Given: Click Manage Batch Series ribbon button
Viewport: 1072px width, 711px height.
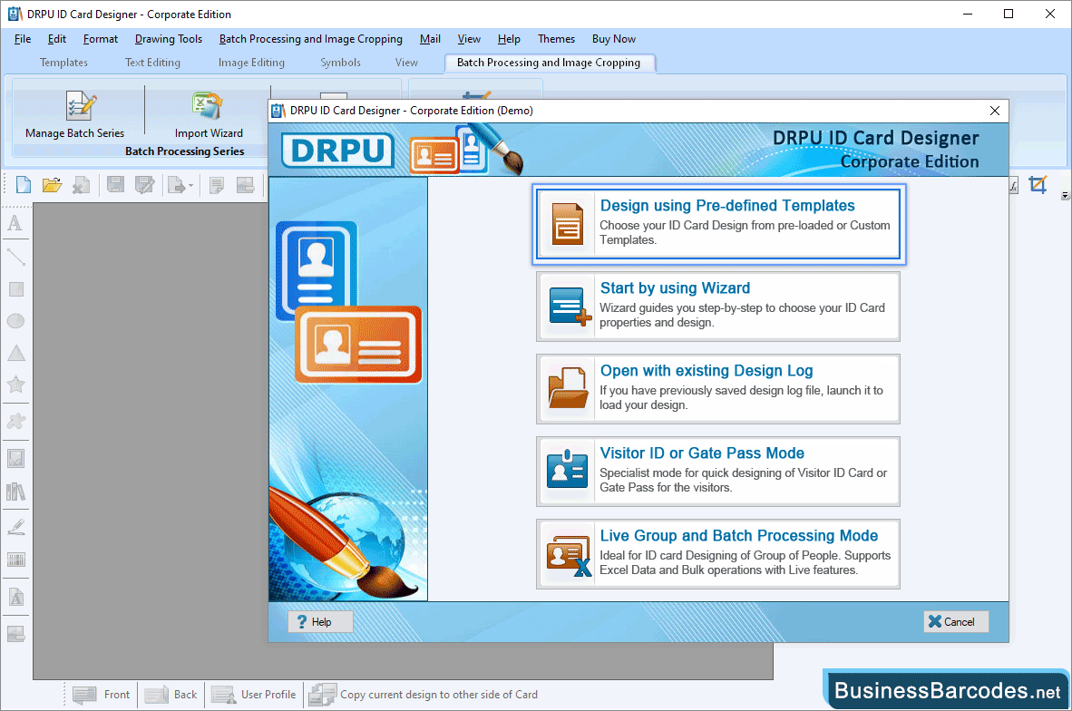Looking at the screenshot, I should tap(75, 114).
